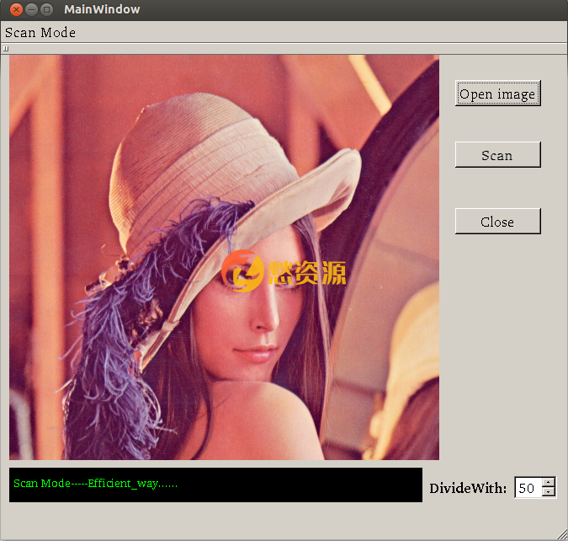
Task: Click the window resize grip corner
Action: (x=562, y=535)
